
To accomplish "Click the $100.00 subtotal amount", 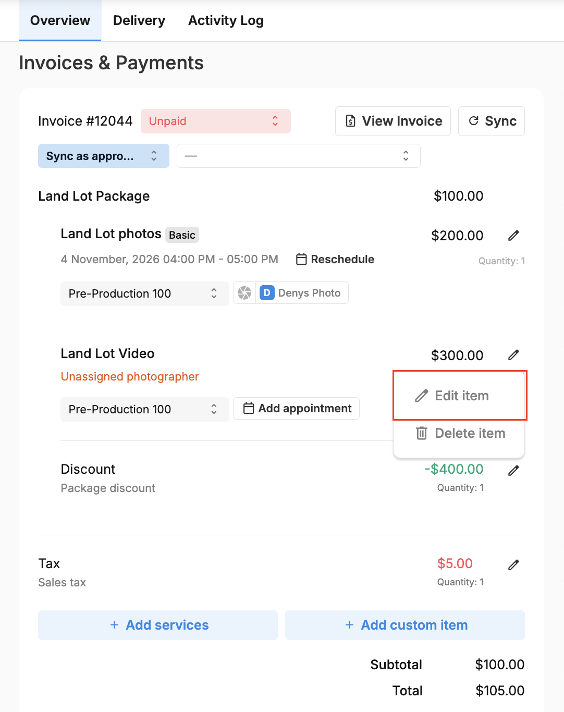I will point(500,665).
